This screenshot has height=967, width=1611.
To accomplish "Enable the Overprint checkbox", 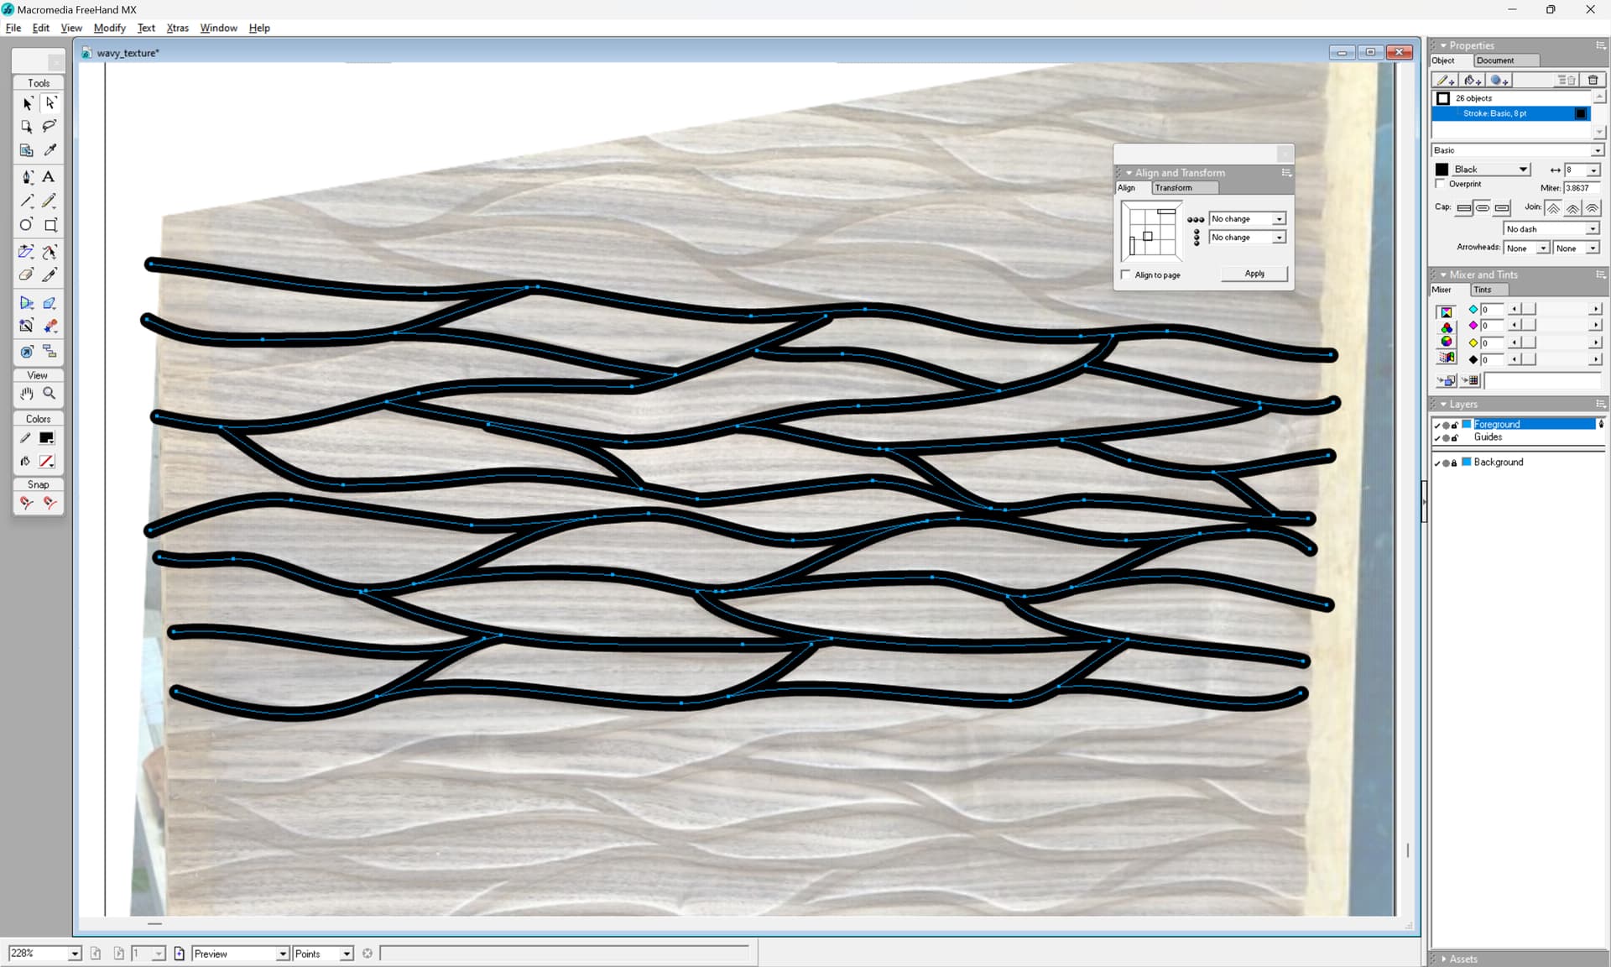I will coord(1441,184).
